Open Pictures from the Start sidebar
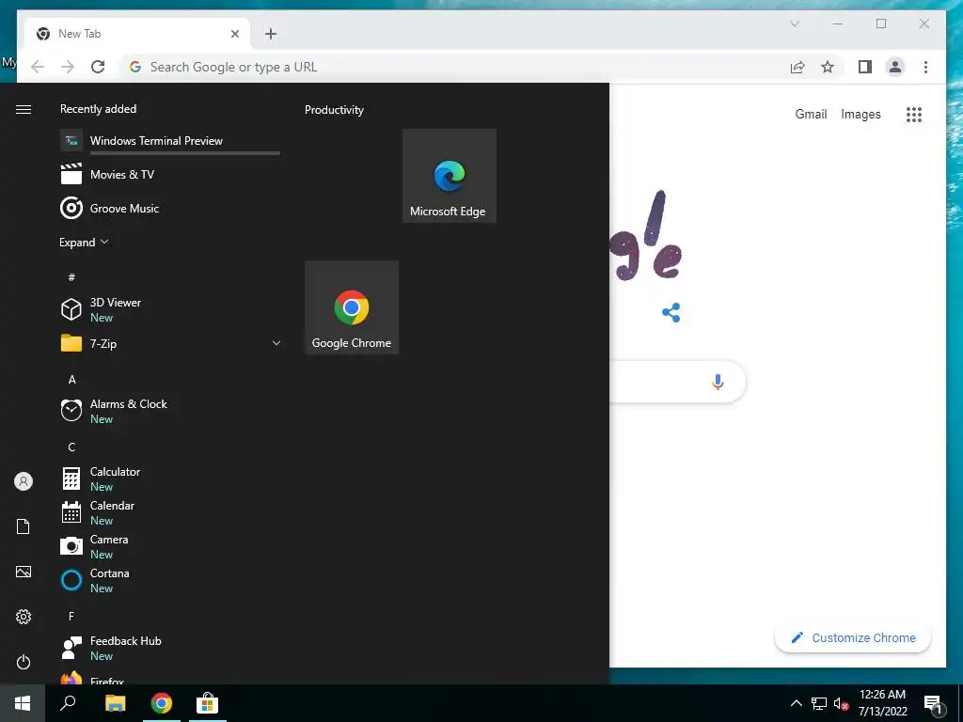 click(24, 572)
